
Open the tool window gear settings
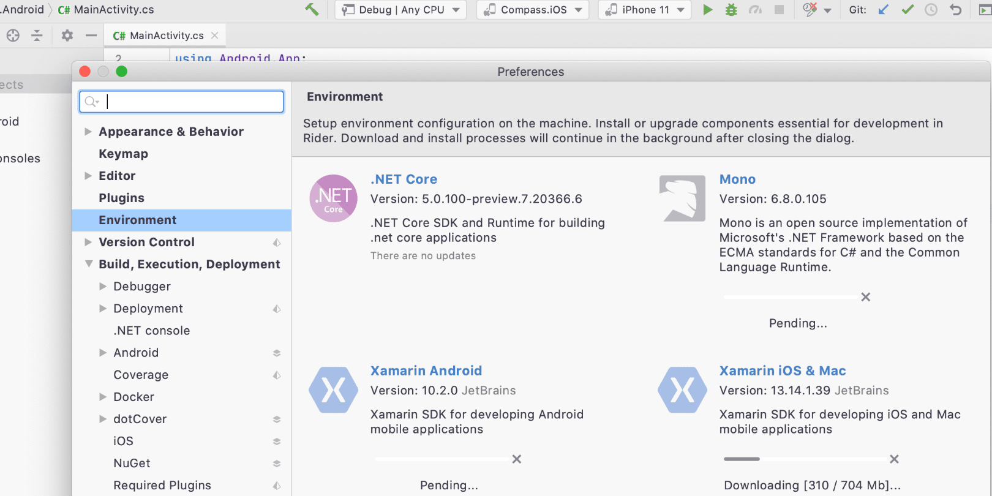coord(67,36)
